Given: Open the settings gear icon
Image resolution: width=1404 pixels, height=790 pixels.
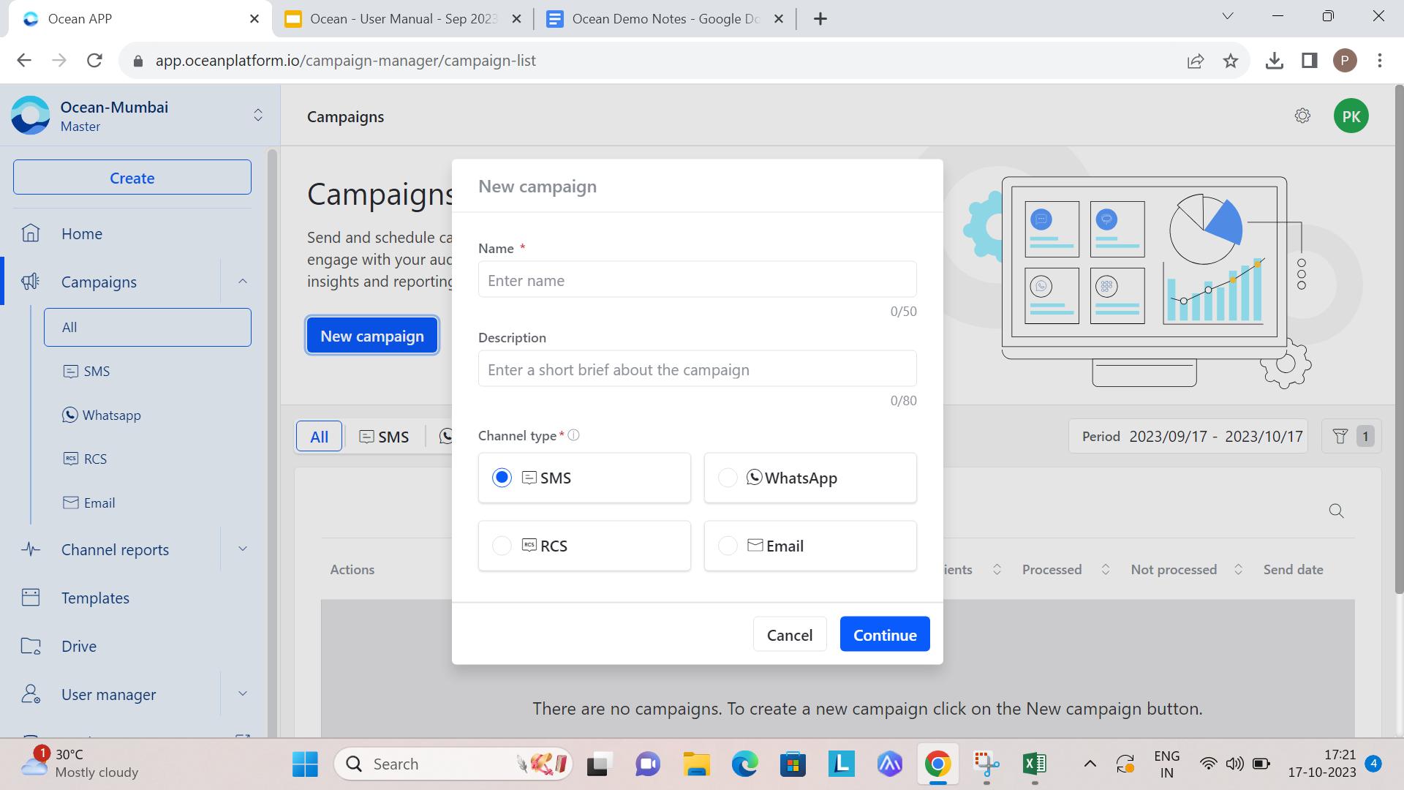Looking at the screenshot, I should coord(1302,116).
